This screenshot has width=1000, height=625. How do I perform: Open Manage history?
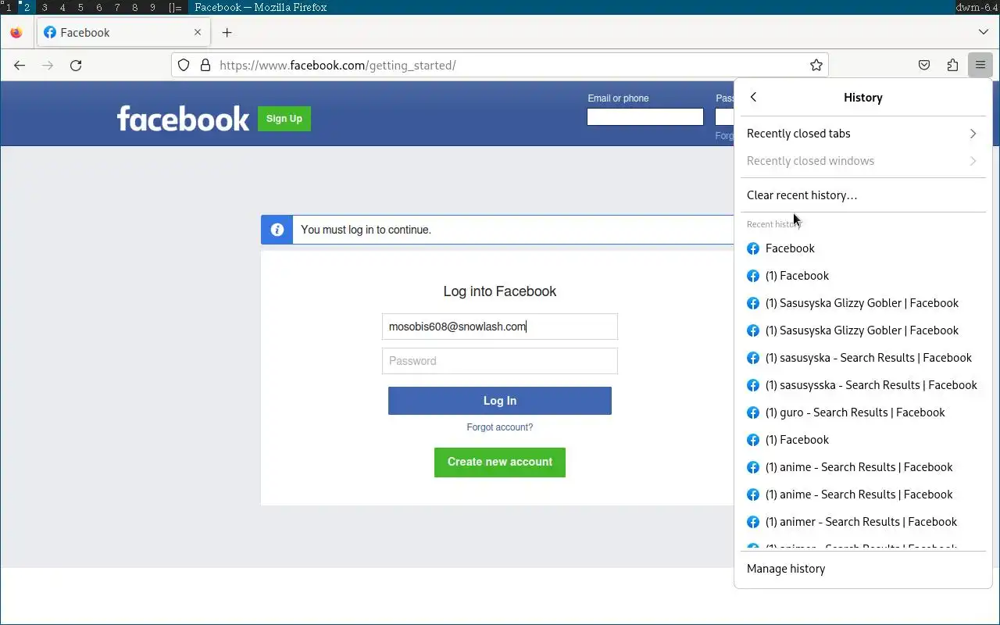click(862, 569)
